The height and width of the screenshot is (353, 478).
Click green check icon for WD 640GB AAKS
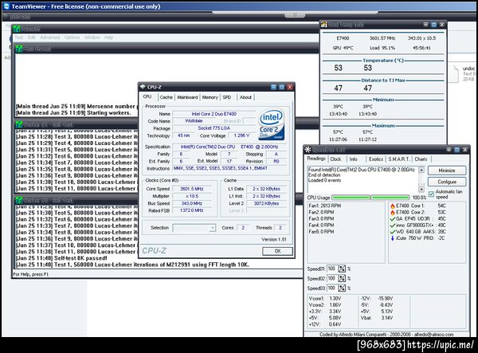pyautogui.click(x=393, y=232)
